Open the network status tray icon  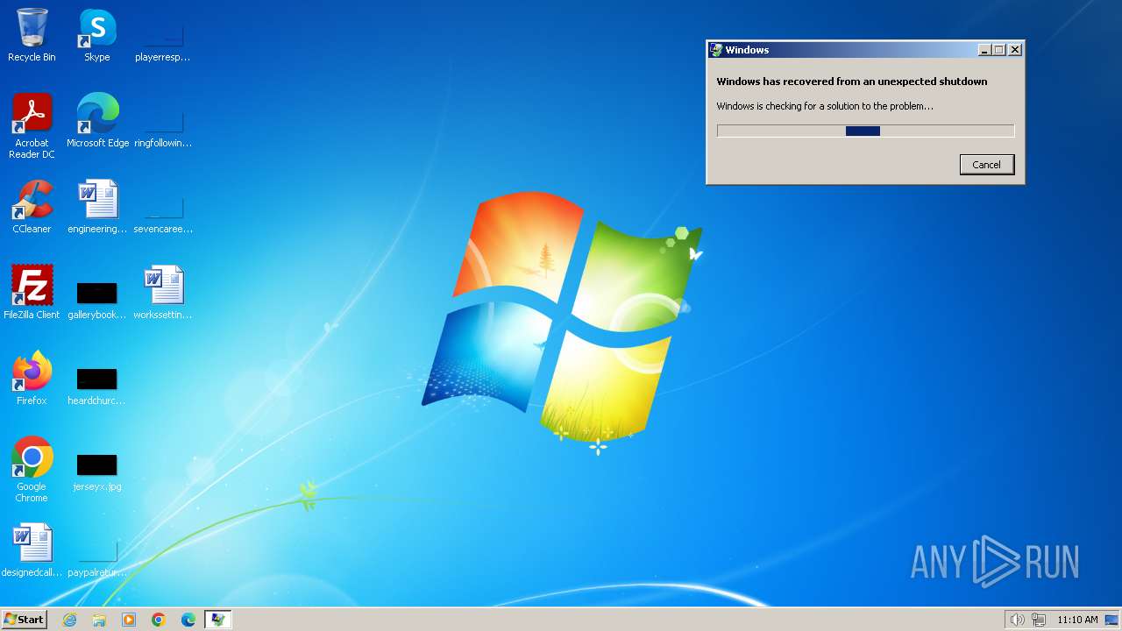pyautogui.click(x=1039, y=620)
